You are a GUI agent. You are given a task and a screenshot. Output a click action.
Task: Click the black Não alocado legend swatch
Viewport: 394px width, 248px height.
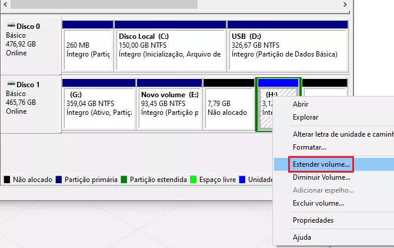coord(7,180)
